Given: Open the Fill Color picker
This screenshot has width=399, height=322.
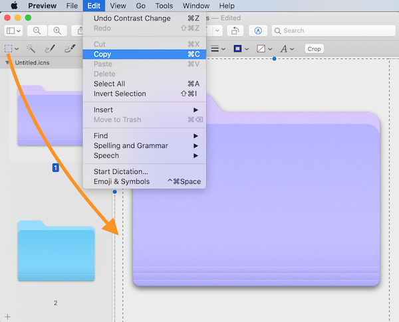Looking at the screenshot, I should click(x=265, y=48).
